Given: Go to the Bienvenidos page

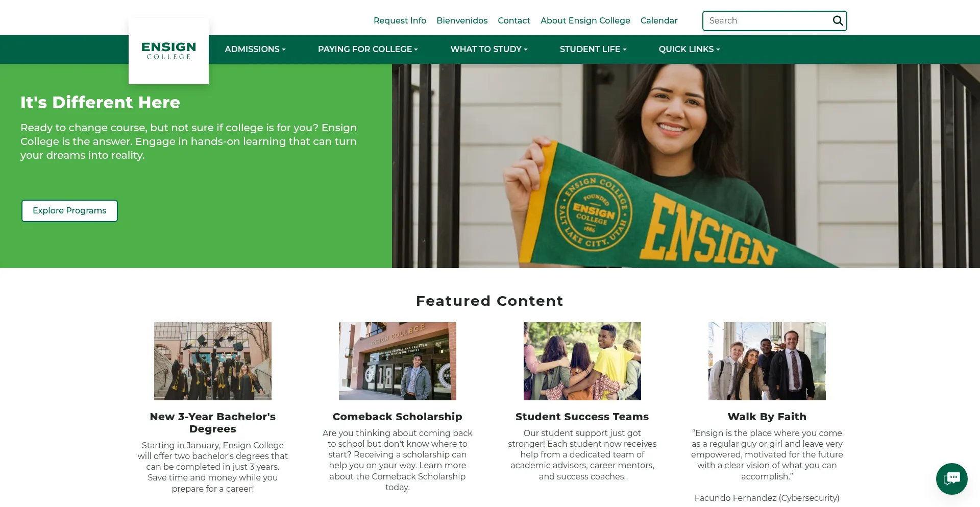Looking at the screenshot, I should pyautogui.click(x=462, y=21).
